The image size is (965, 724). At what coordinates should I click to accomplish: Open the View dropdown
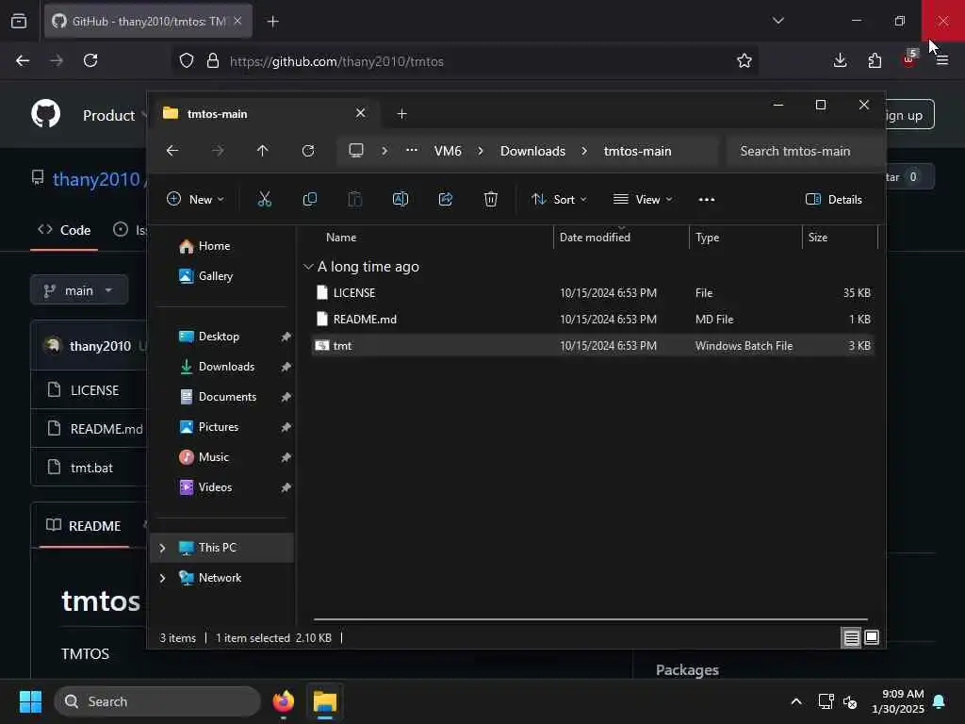643,200
